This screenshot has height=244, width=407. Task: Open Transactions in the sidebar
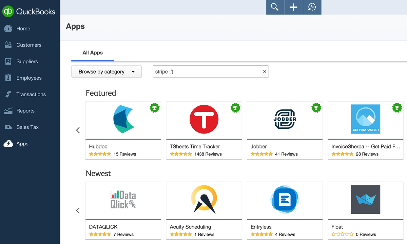(31, 95)
